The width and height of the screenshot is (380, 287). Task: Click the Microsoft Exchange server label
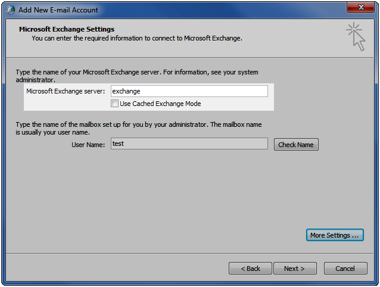pos(66,91)
